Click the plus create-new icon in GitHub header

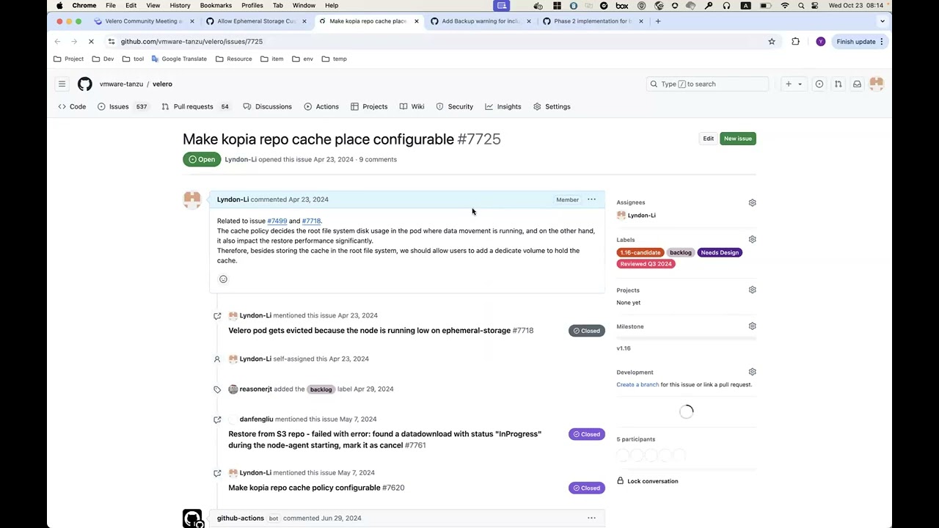click(x=789, y=84)
